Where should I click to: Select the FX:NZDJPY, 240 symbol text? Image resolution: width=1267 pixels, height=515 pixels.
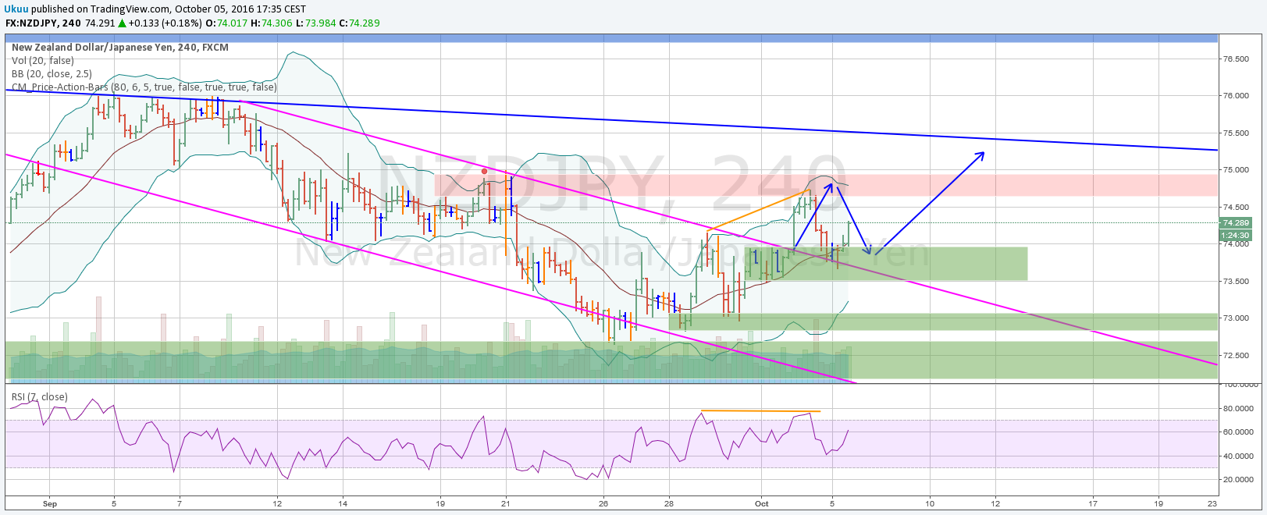tap(44, 23)
